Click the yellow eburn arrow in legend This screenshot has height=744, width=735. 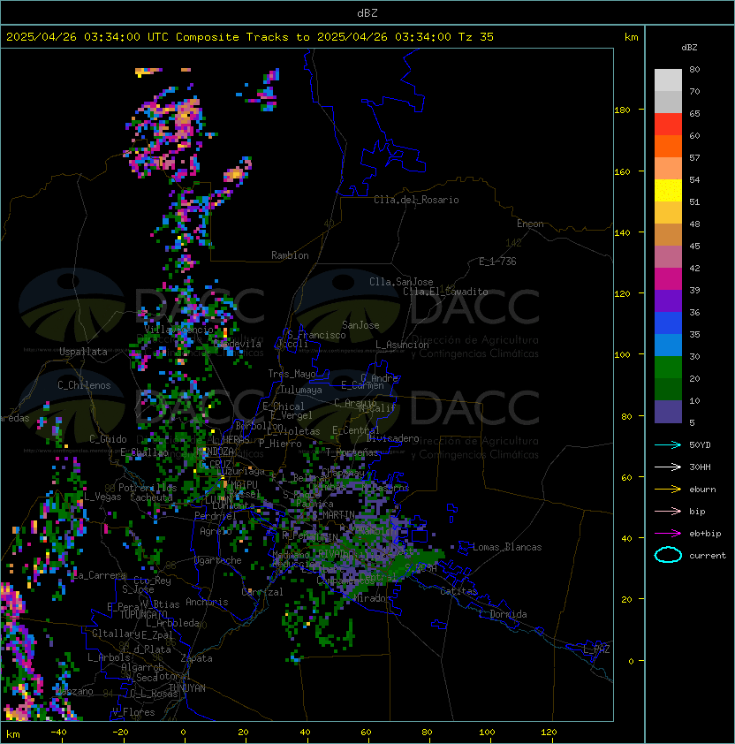pyautogui.click(x=668, y=490)
